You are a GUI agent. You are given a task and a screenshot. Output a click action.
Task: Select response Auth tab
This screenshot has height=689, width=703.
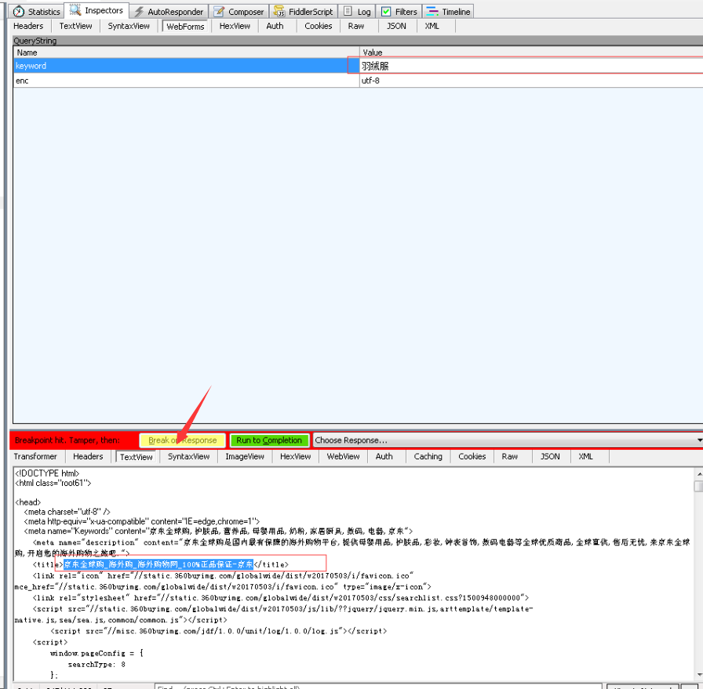tap(384, 456)
